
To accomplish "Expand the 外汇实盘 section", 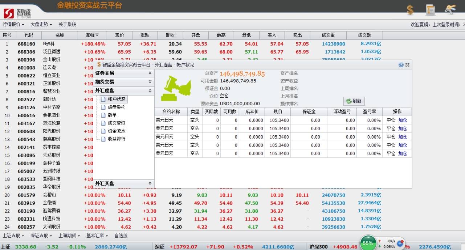I will (124, 183).
